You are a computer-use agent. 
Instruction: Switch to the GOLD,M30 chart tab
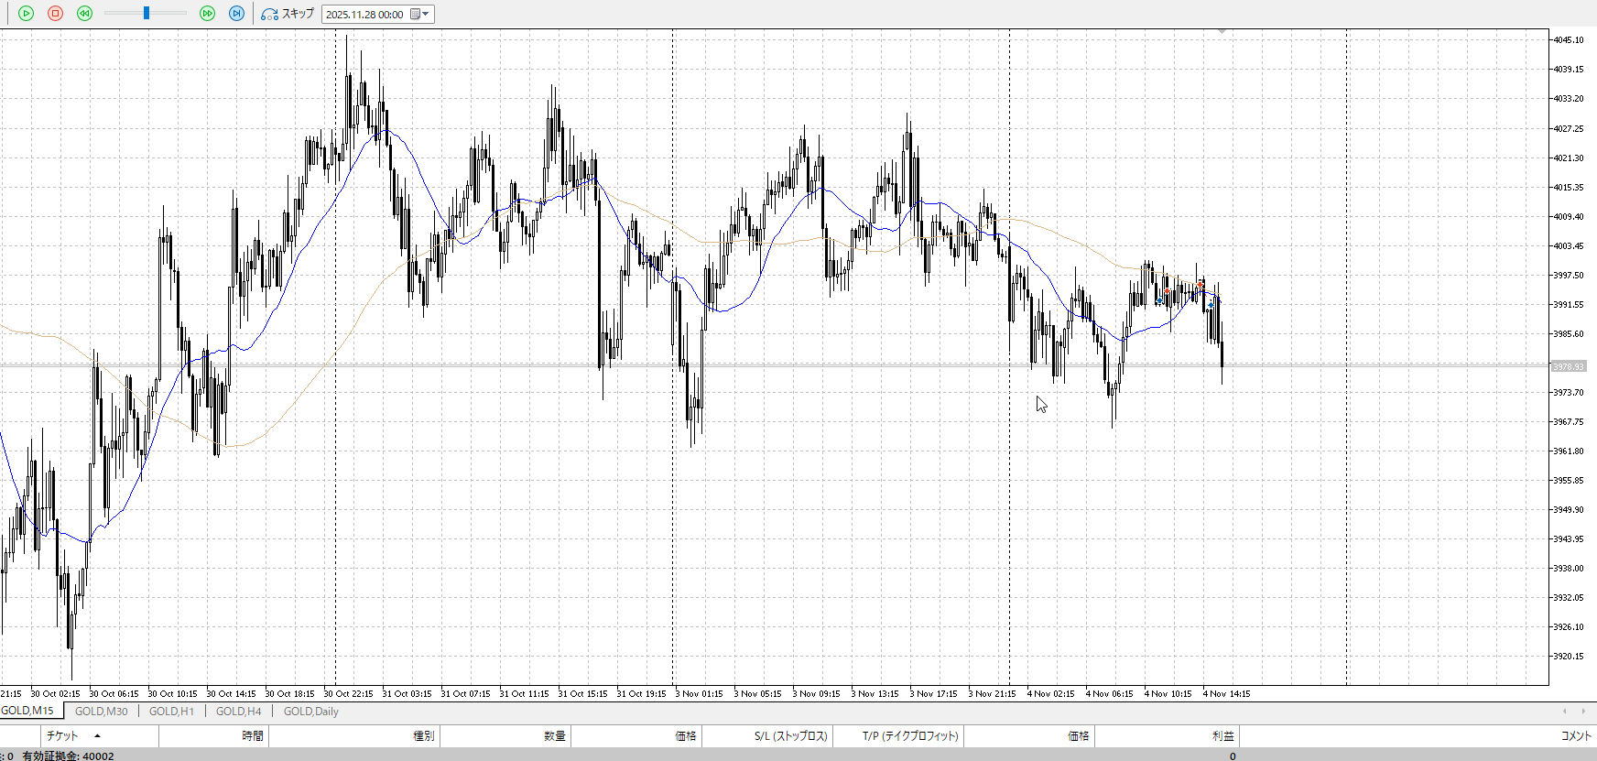tap(101, 712)
